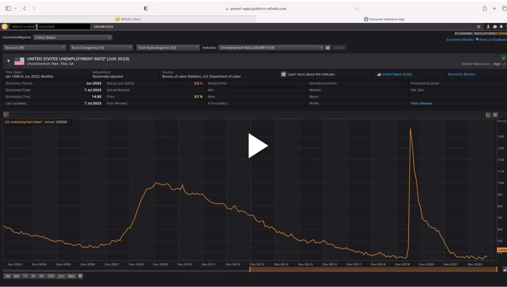Open the notifications bell icon
Screen dimensions: 507x287
(501, 27)
